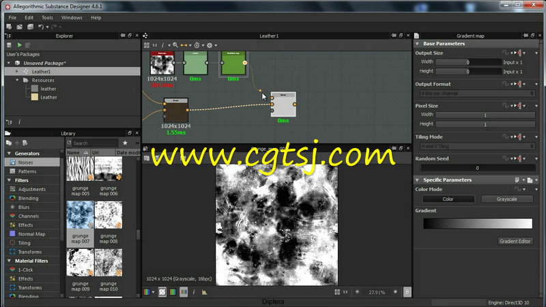Click the green color-bars icon in 2D view

click(173, 292)
